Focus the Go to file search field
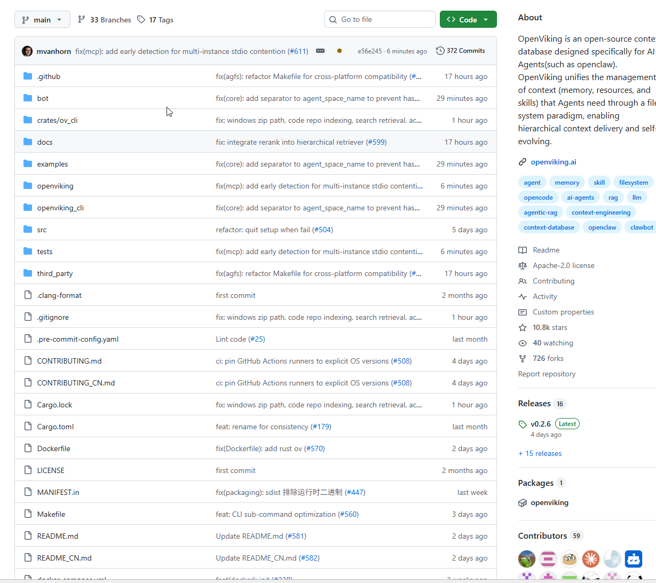This screenshot has height=583, width=656. point(380,19)
